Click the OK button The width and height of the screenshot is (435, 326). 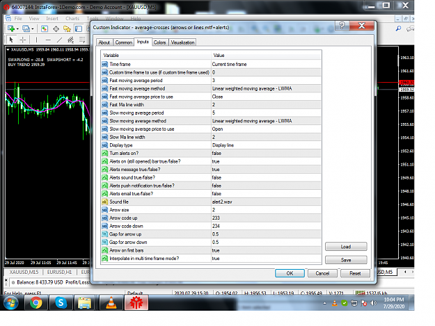click(290, 273)
